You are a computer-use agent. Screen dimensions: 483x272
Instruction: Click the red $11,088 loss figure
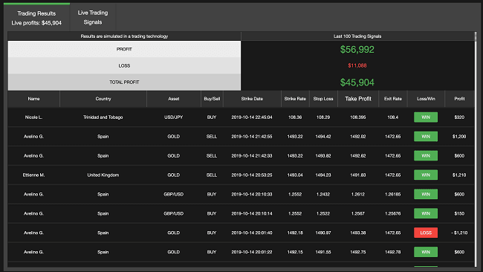[x=357, y=65]
